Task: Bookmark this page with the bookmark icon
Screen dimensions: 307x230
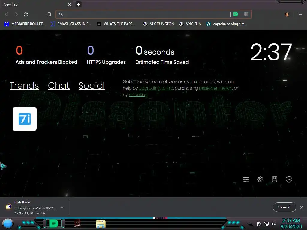Action: (x=49, y=14)
